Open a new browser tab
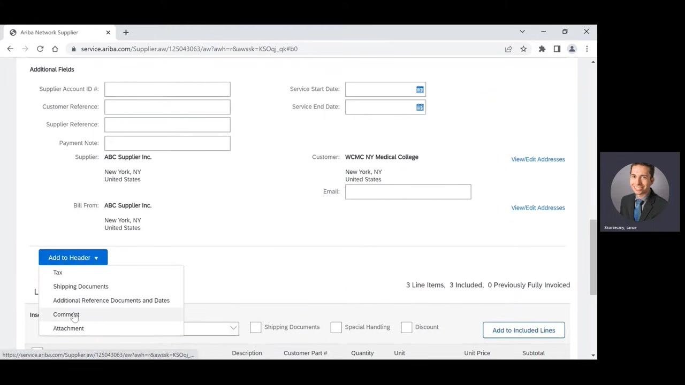 point(126,33)
